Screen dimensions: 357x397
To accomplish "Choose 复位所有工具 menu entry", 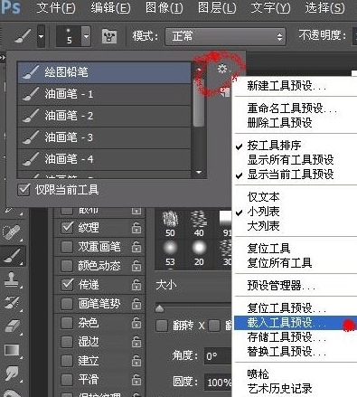I will 279,263.
